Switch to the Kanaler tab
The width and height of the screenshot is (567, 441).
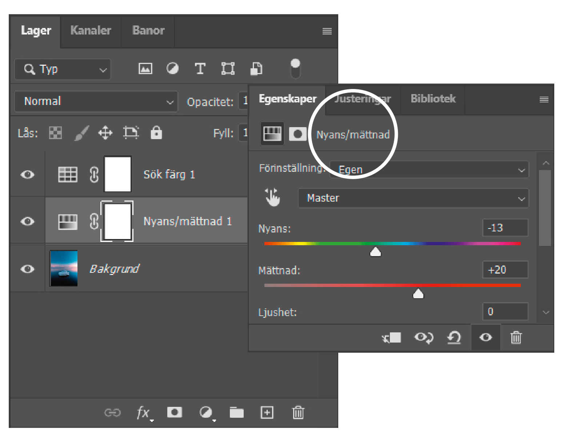[x=91, y=31]
